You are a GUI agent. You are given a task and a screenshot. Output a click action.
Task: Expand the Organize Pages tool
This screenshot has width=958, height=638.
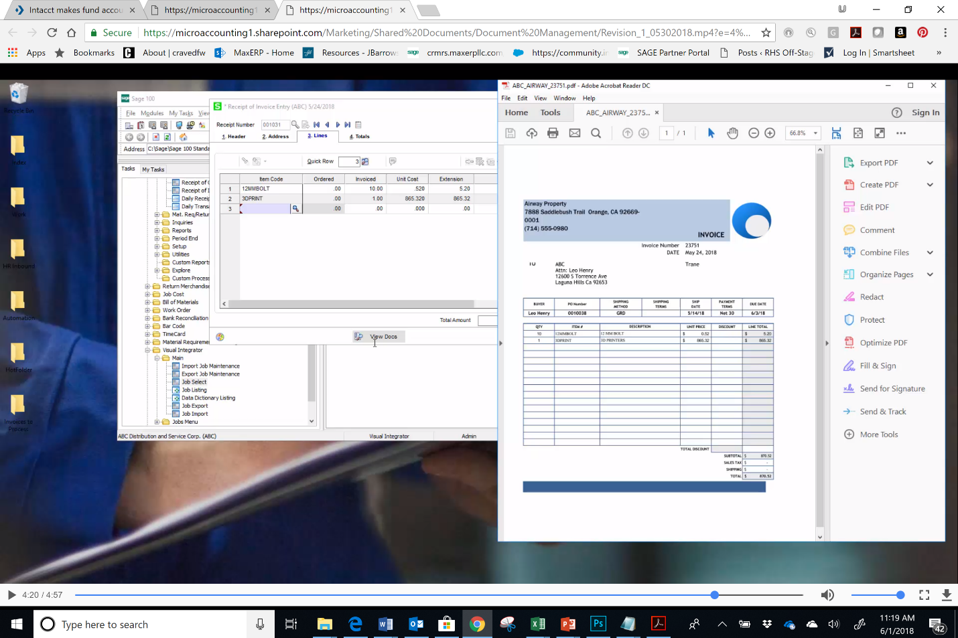930,274
